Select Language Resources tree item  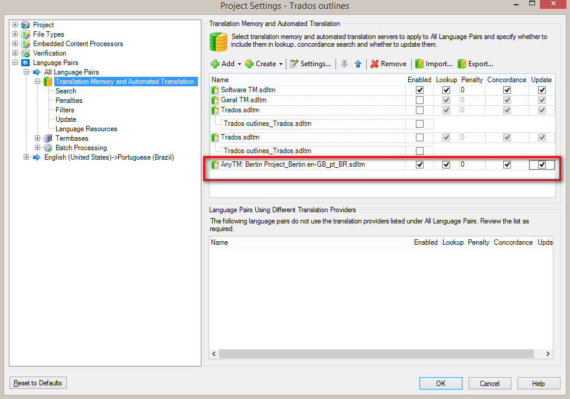click(x=86, y=129)
